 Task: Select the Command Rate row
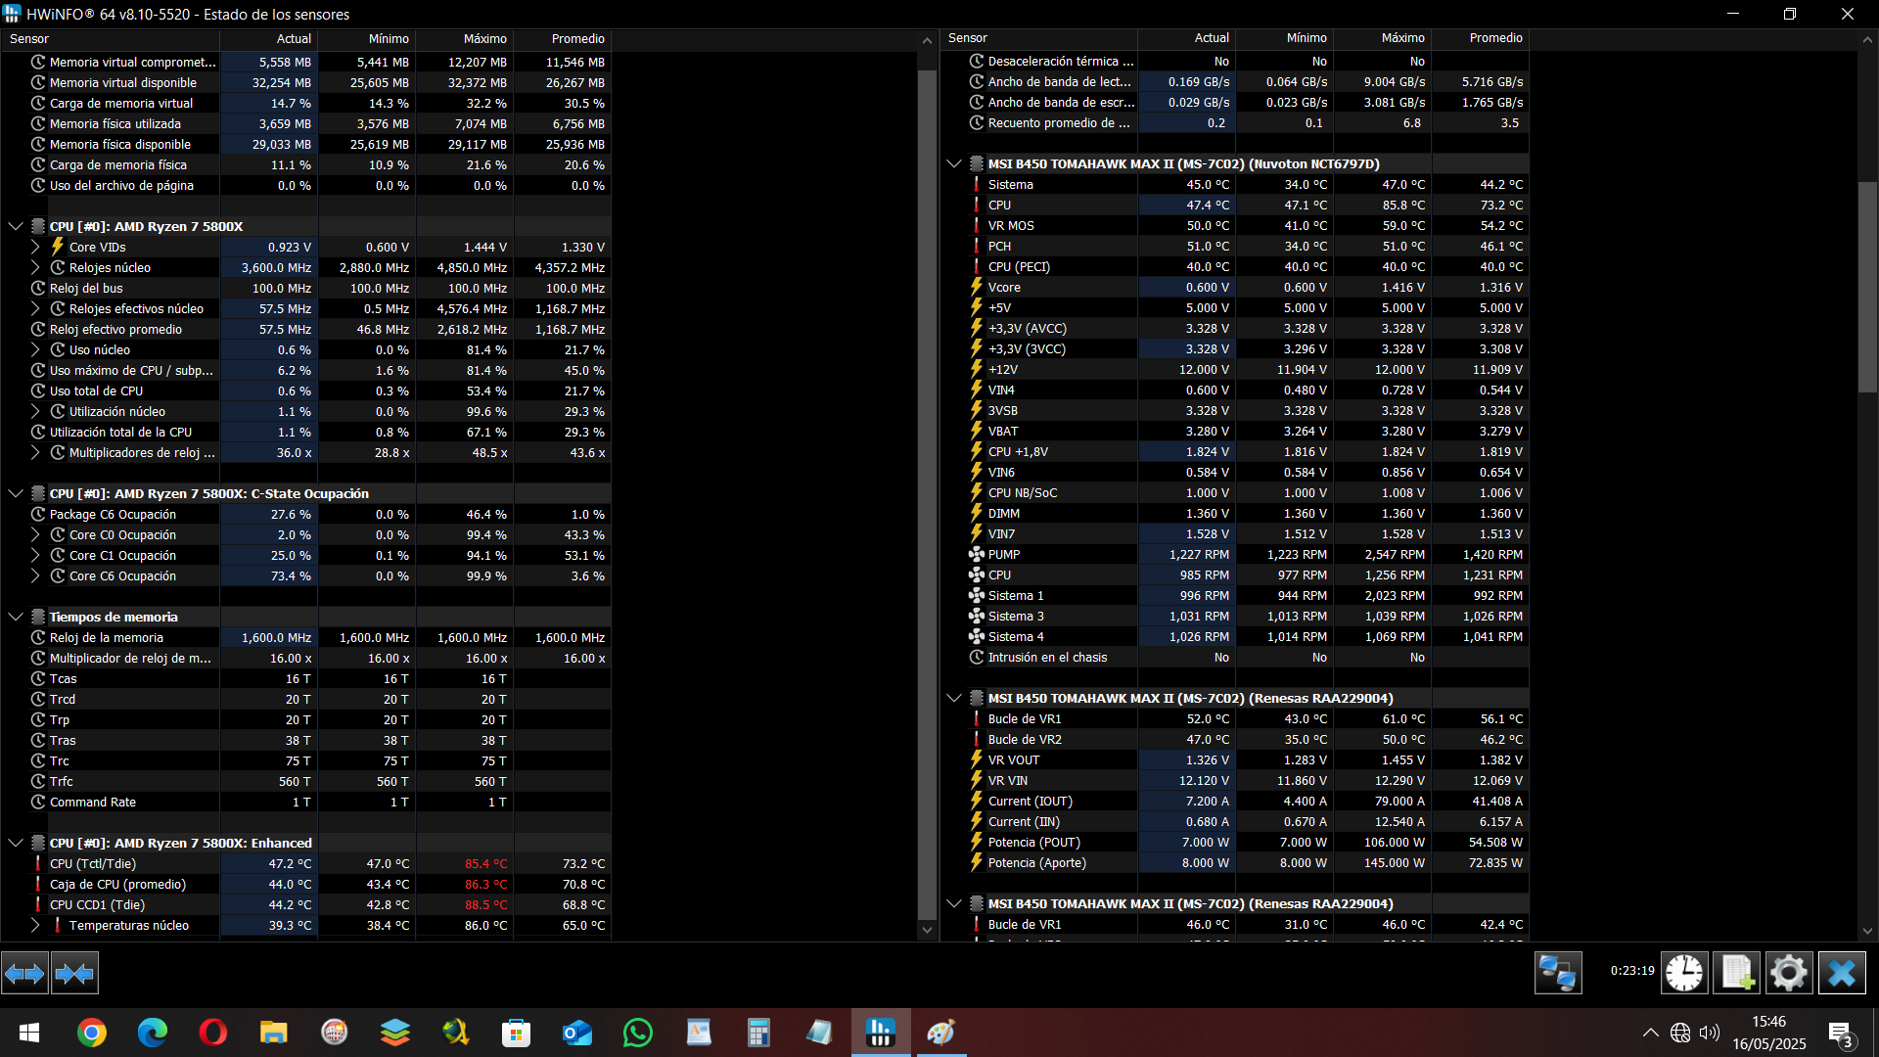(305, 802)
